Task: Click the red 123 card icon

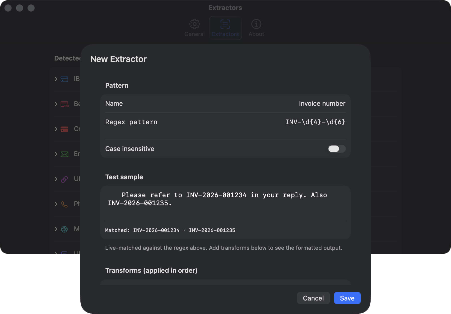Action: click(65, 104)
